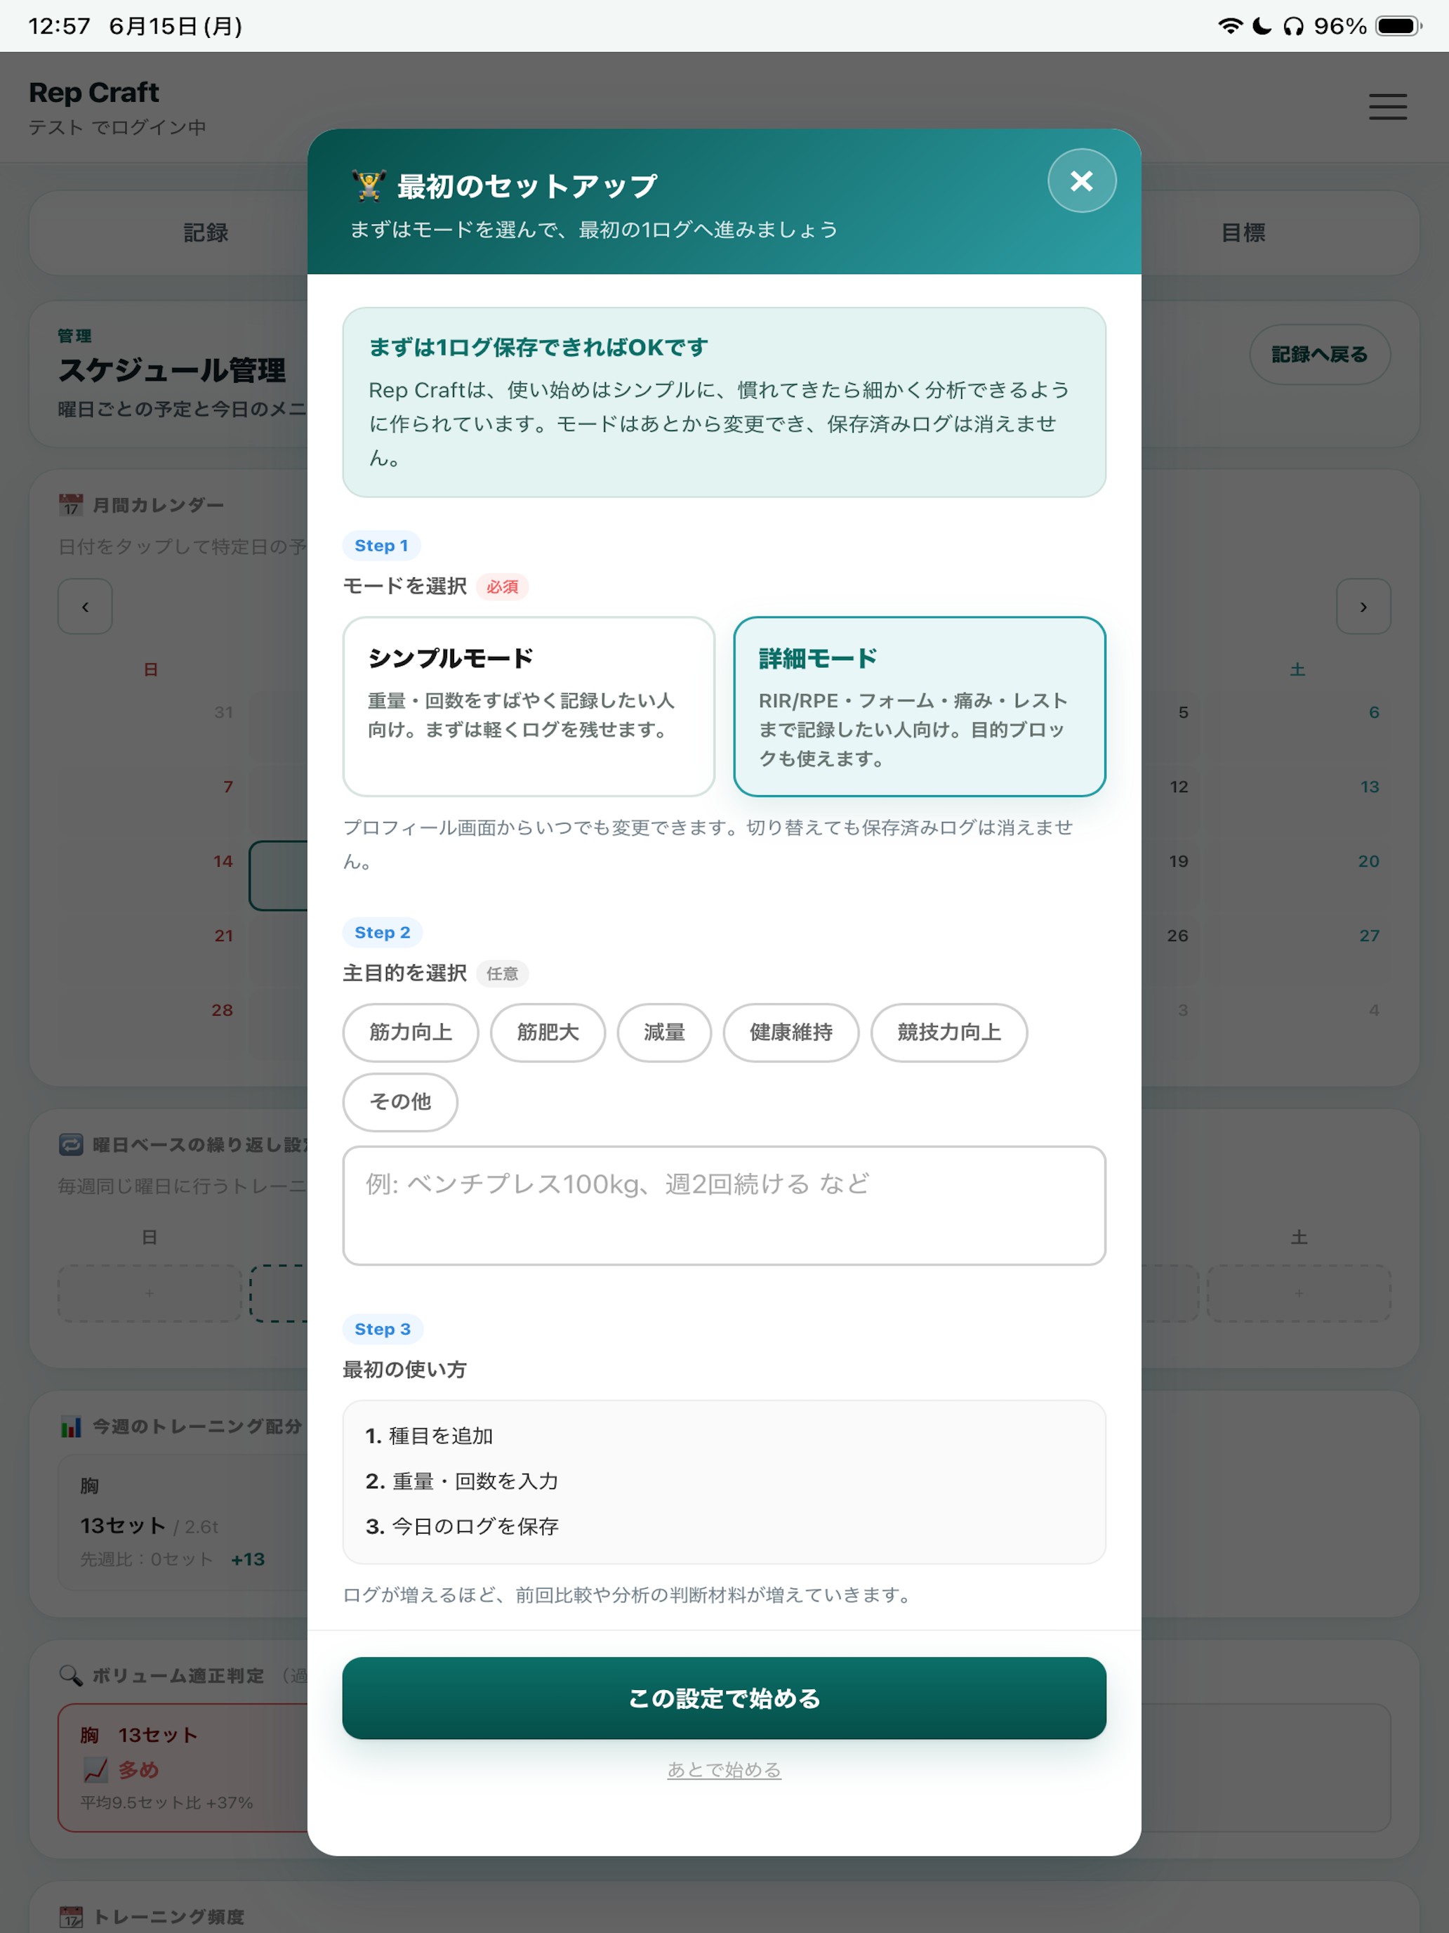Select 詳細モード card
1449x1933 pixels.
920,706
